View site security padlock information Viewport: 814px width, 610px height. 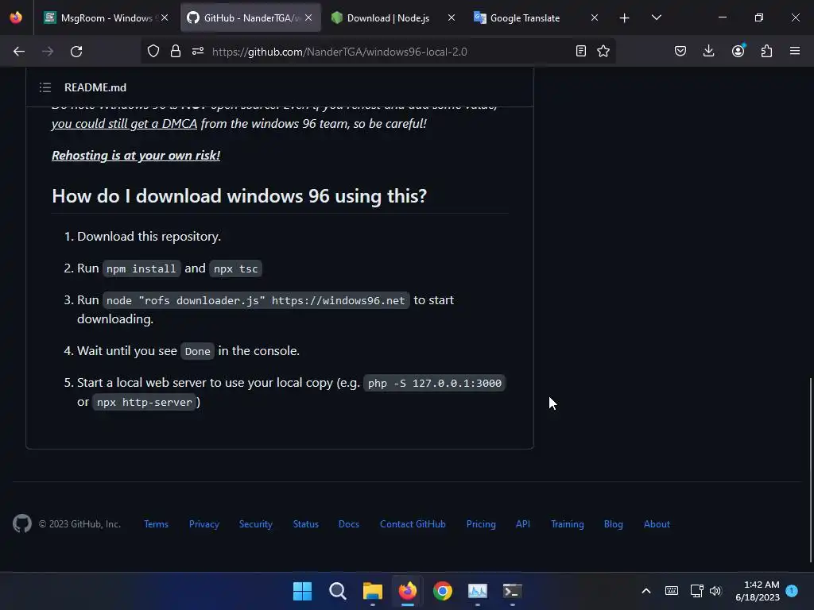click(x=176, y=52)
